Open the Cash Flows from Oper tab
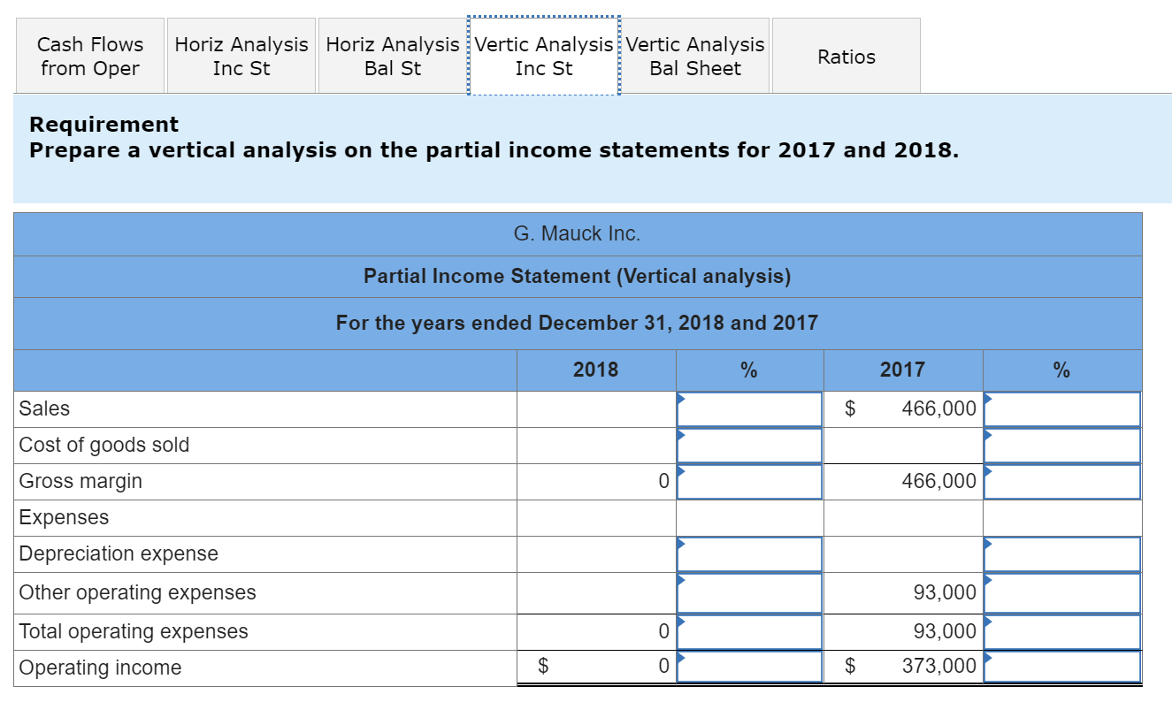Image resolution: width=1172 pixels, height=702 pixels. [90, 56]
